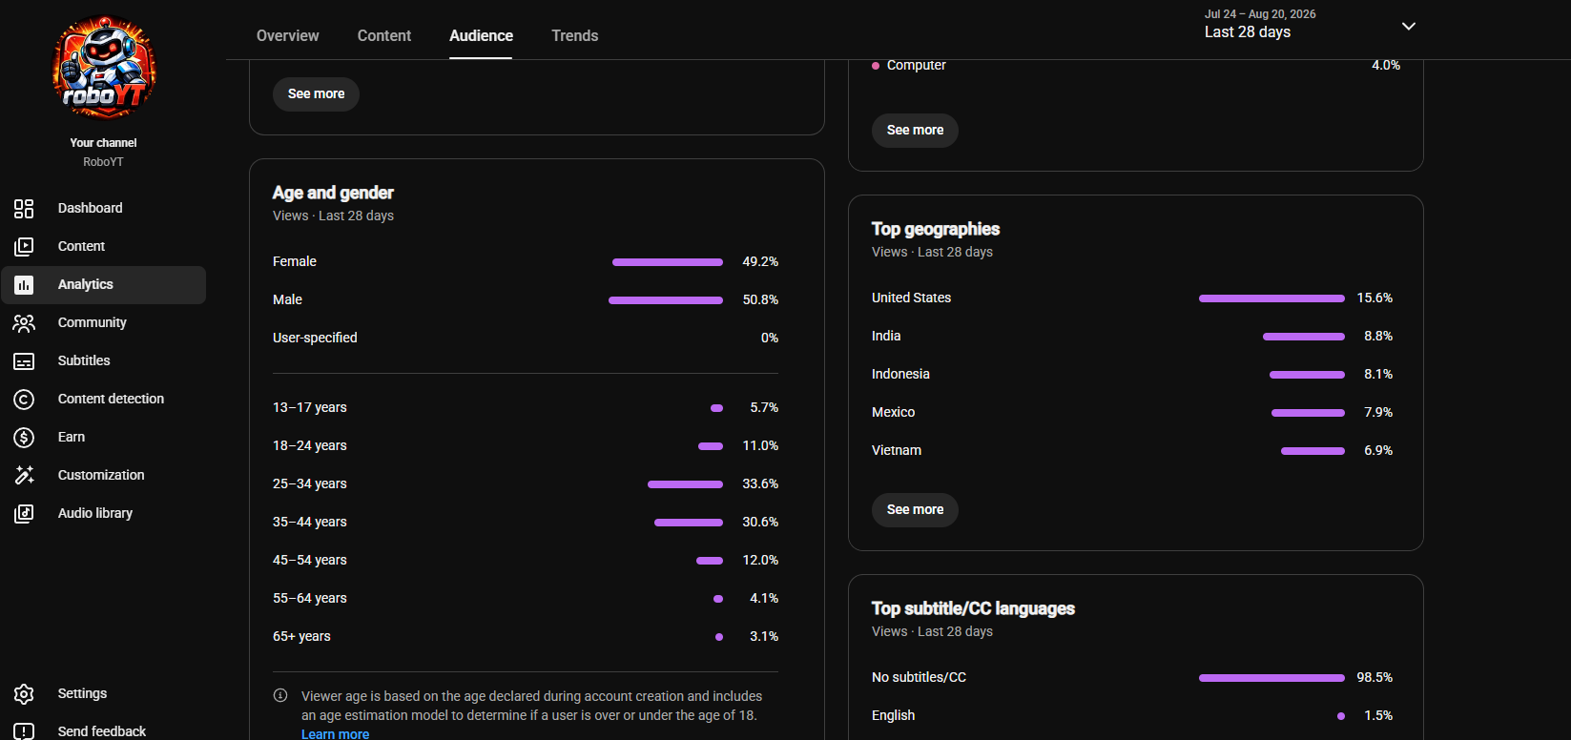Click the Send feedback icon
The width and height of the screenshot is (1571, 740).
tap(24, 731)
